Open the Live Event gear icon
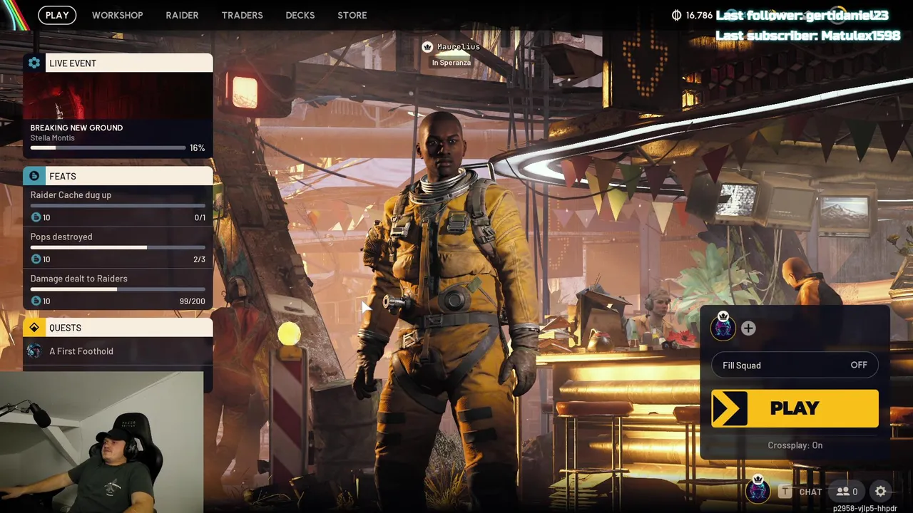This screenshot has width=913, height=513. (34, 63)
